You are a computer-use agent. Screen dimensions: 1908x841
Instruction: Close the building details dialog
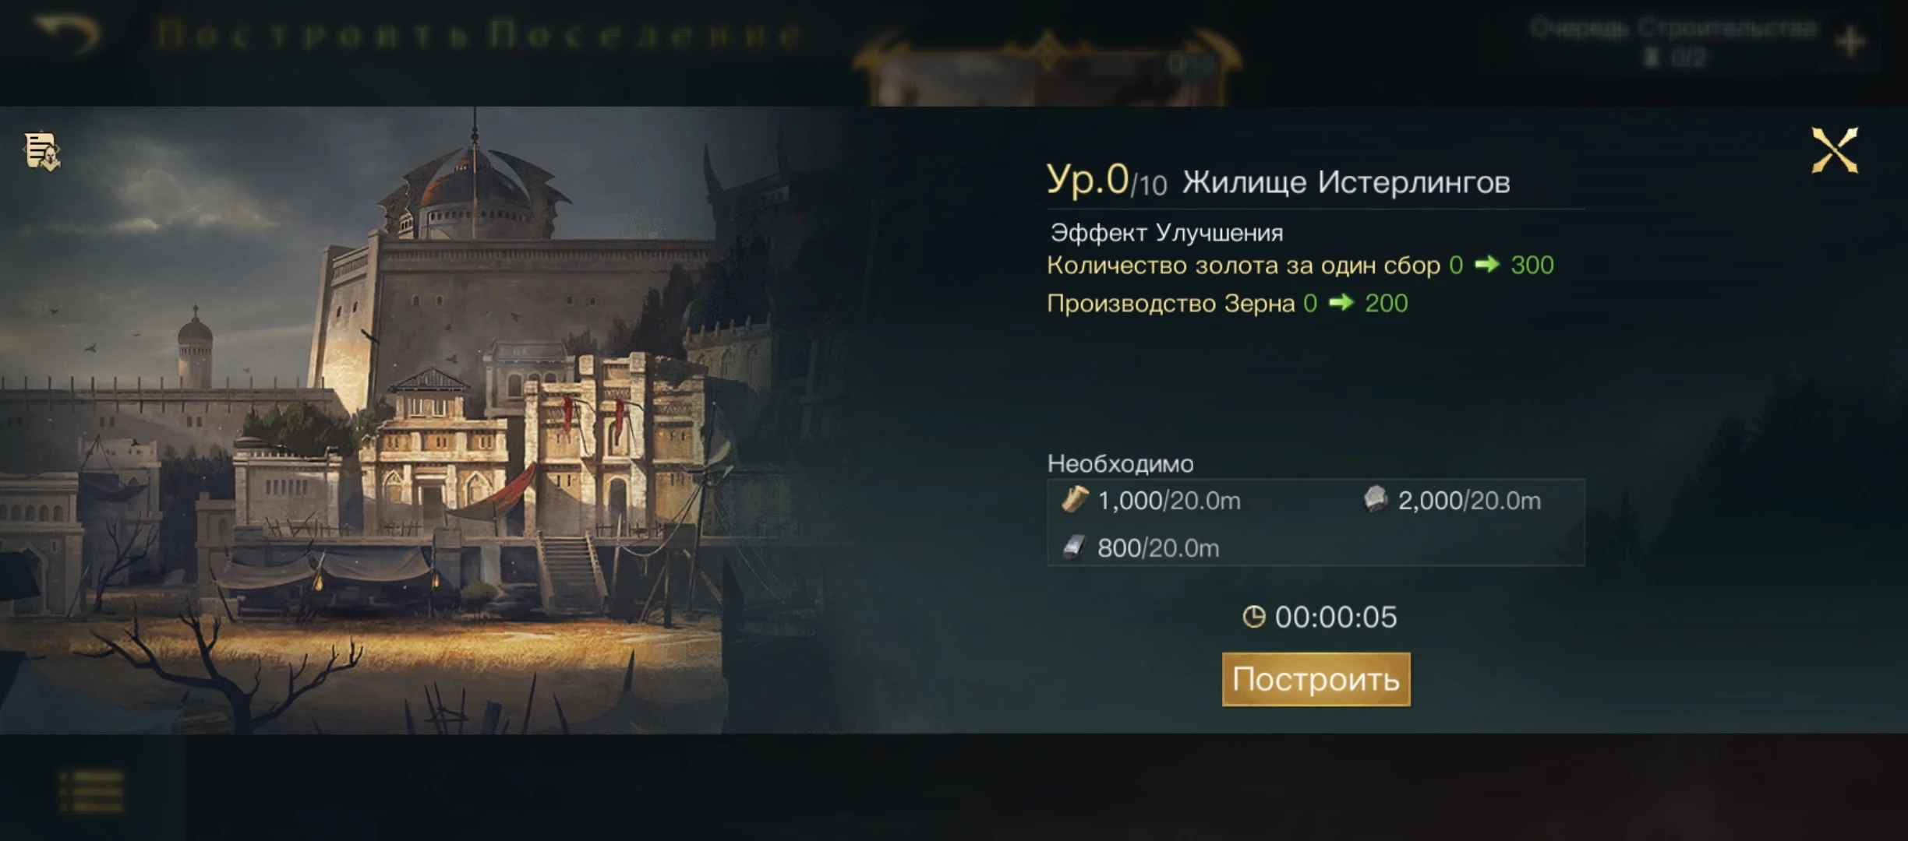pyautogui.click(x=1835, y=150)
